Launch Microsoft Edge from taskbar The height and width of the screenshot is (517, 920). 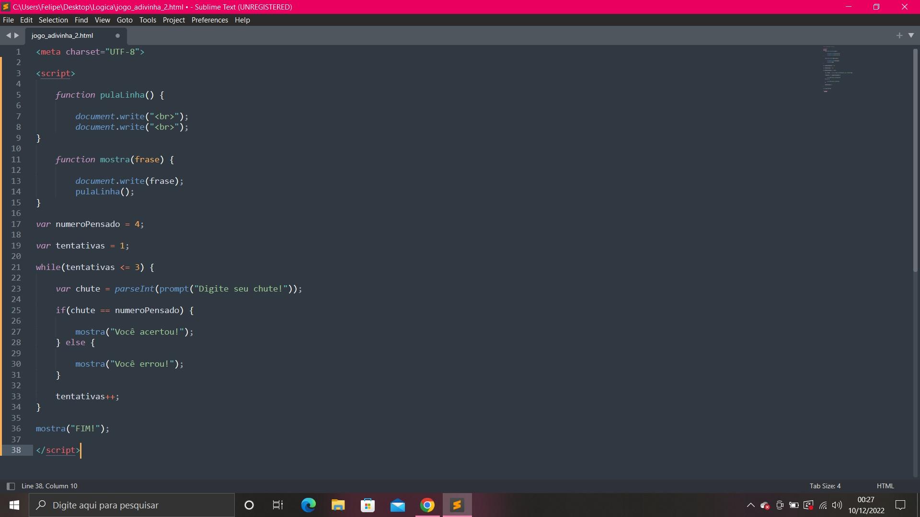[x=308, y=505]
